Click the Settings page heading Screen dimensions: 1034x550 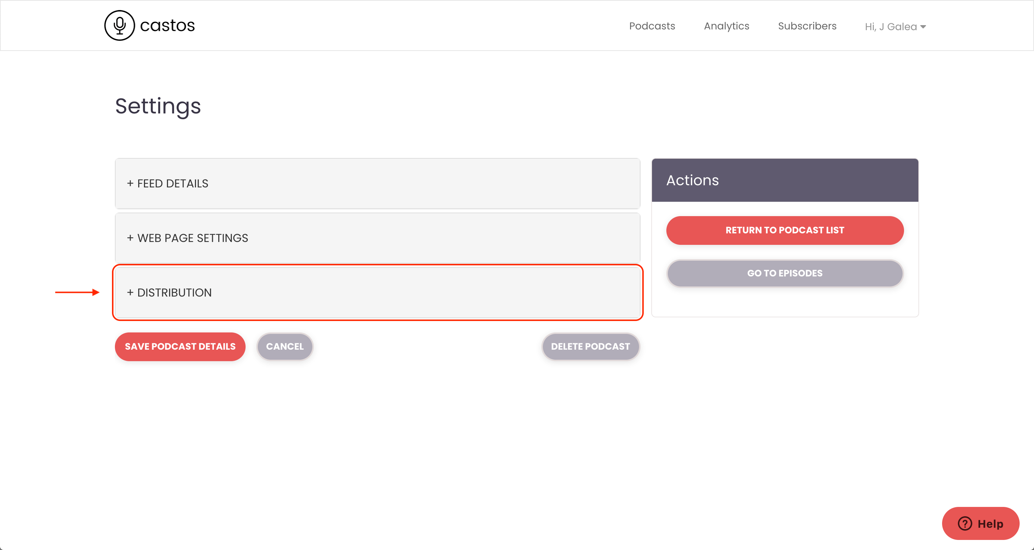tap(158, 106)
